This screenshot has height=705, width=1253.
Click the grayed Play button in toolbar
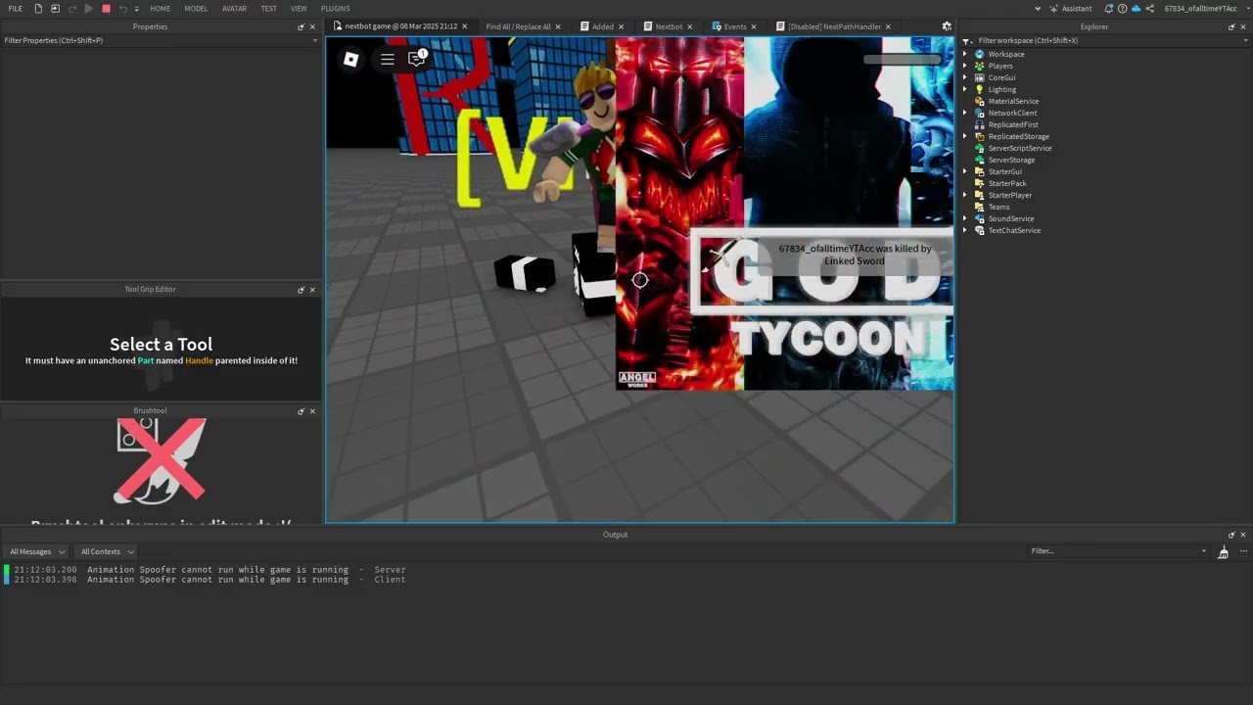point(89,9)
